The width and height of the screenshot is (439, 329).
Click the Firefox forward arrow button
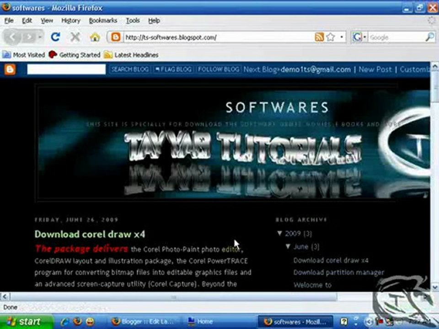pyautogui.click(x=29, y=37)
